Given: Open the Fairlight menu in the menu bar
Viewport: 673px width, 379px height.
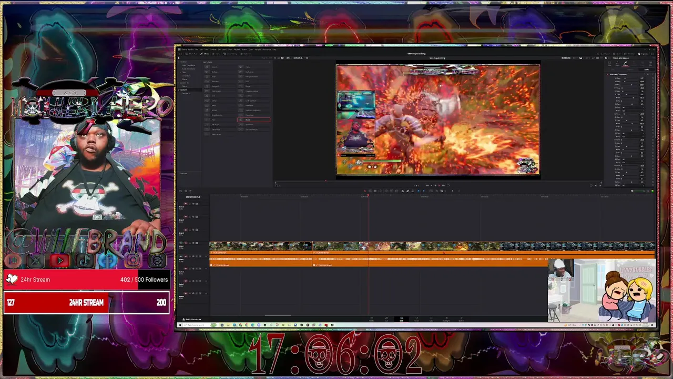Looking at the screenshot, I should tap(258, 49).
